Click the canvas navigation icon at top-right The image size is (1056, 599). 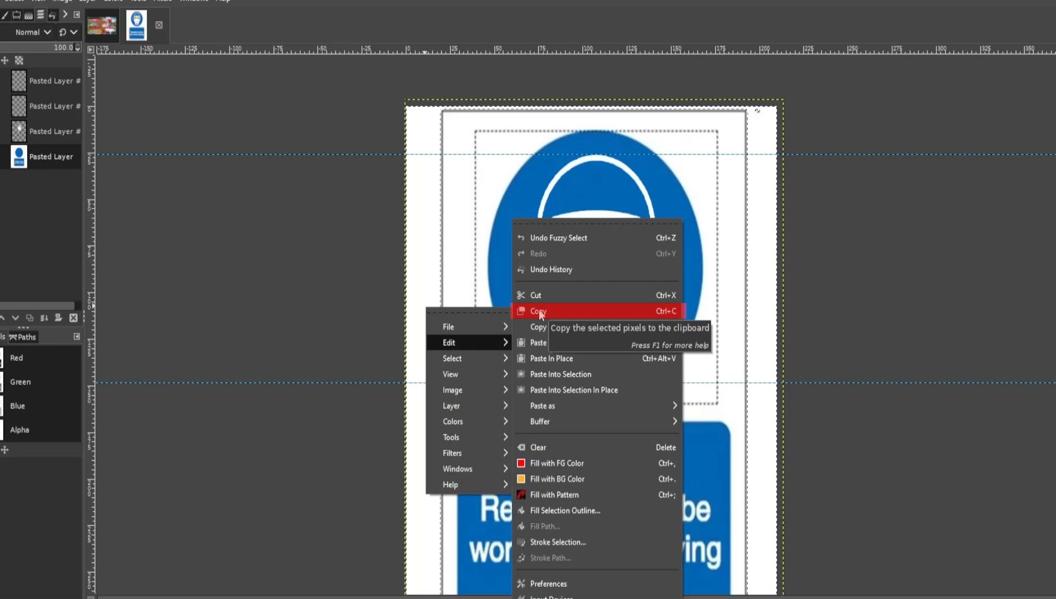point(758,111)
